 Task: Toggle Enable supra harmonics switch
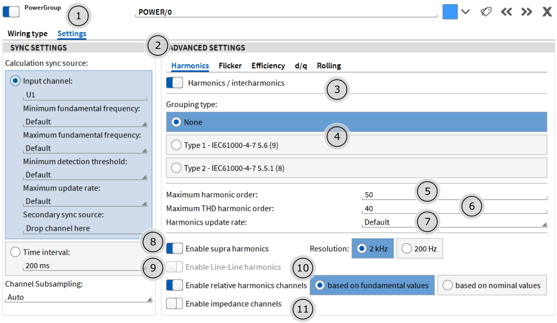[174, 249]
